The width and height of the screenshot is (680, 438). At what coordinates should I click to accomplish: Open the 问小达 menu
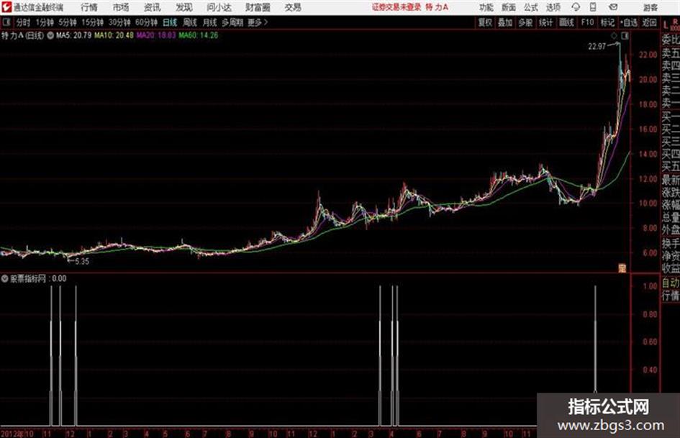click(219, 7)
